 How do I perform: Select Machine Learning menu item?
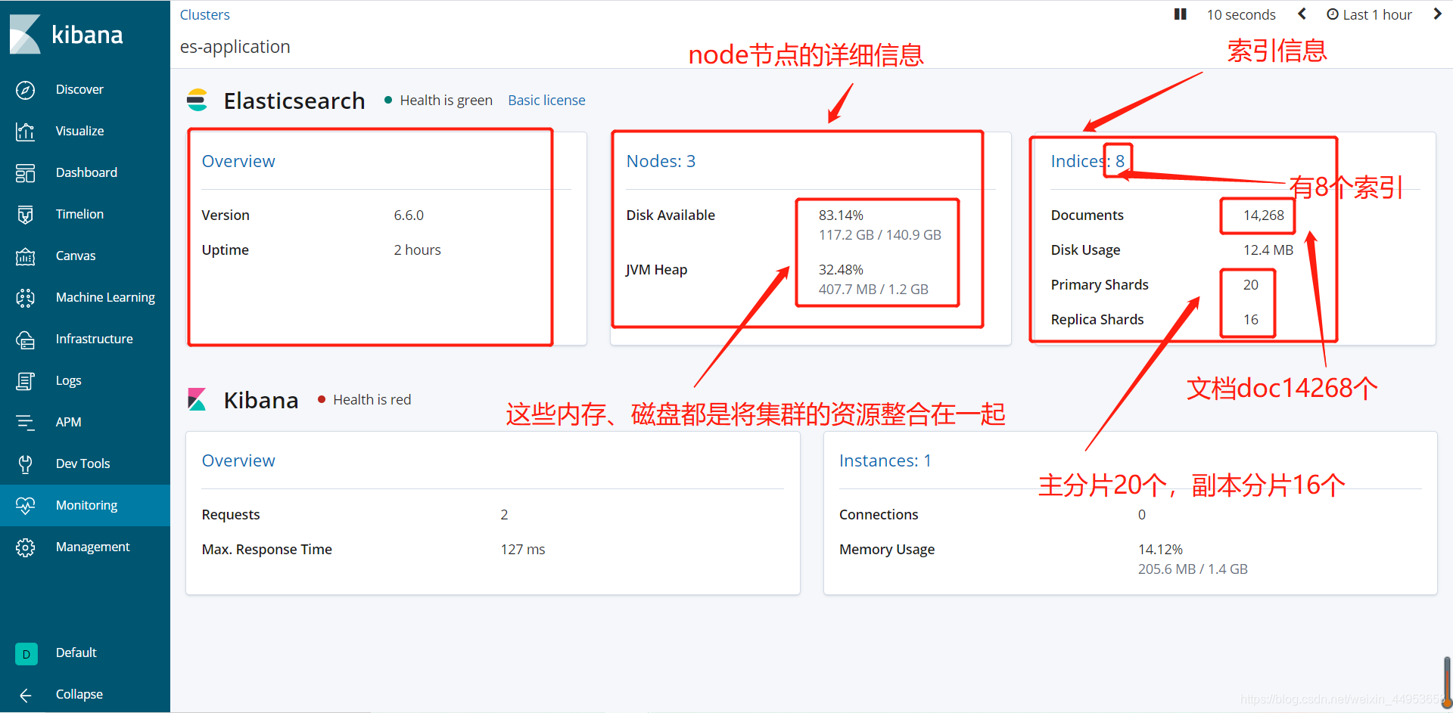point(105,298)
